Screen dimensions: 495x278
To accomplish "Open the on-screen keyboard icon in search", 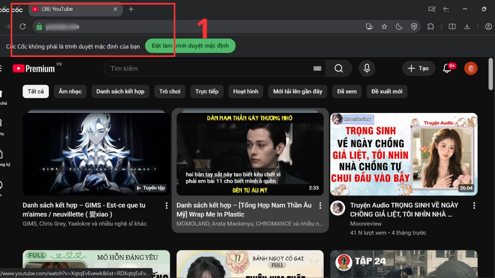I will [x=317, y=69].
